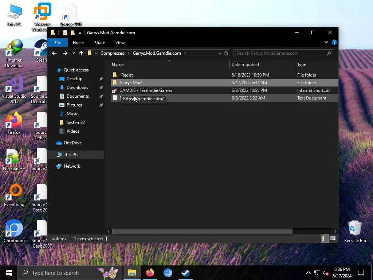Click scroll left arrow on file list
The height and width of the screenshot is (280, 373).
pos(109,231)
